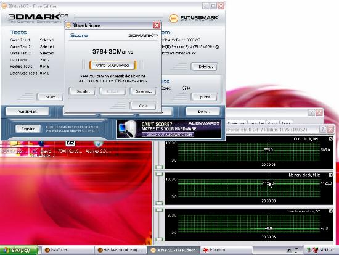Click the Game Test 1 row

pyautogui.click(x=32, y=40)
